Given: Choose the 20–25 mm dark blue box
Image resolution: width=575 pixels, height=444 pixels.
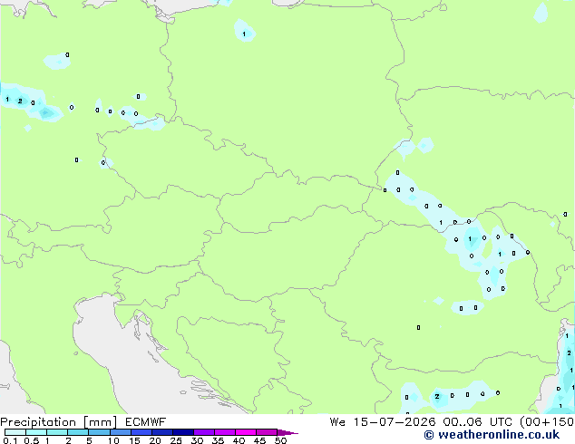Looking at the screenshot, I should 161,432.
